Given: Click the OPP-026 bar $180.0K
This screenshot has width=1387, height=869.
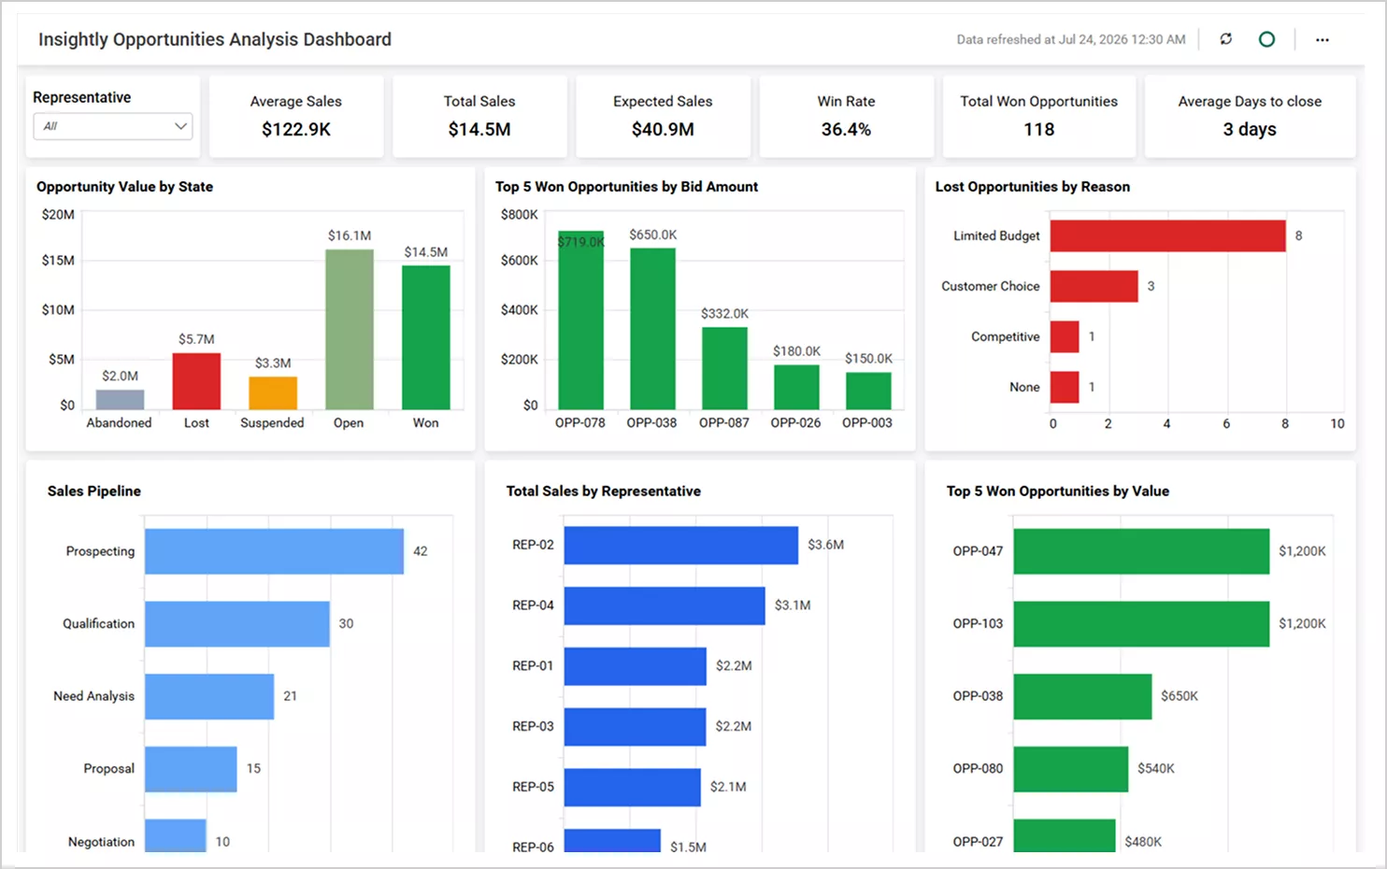Looking at the screenshot, I should click(x=796, y=387).
